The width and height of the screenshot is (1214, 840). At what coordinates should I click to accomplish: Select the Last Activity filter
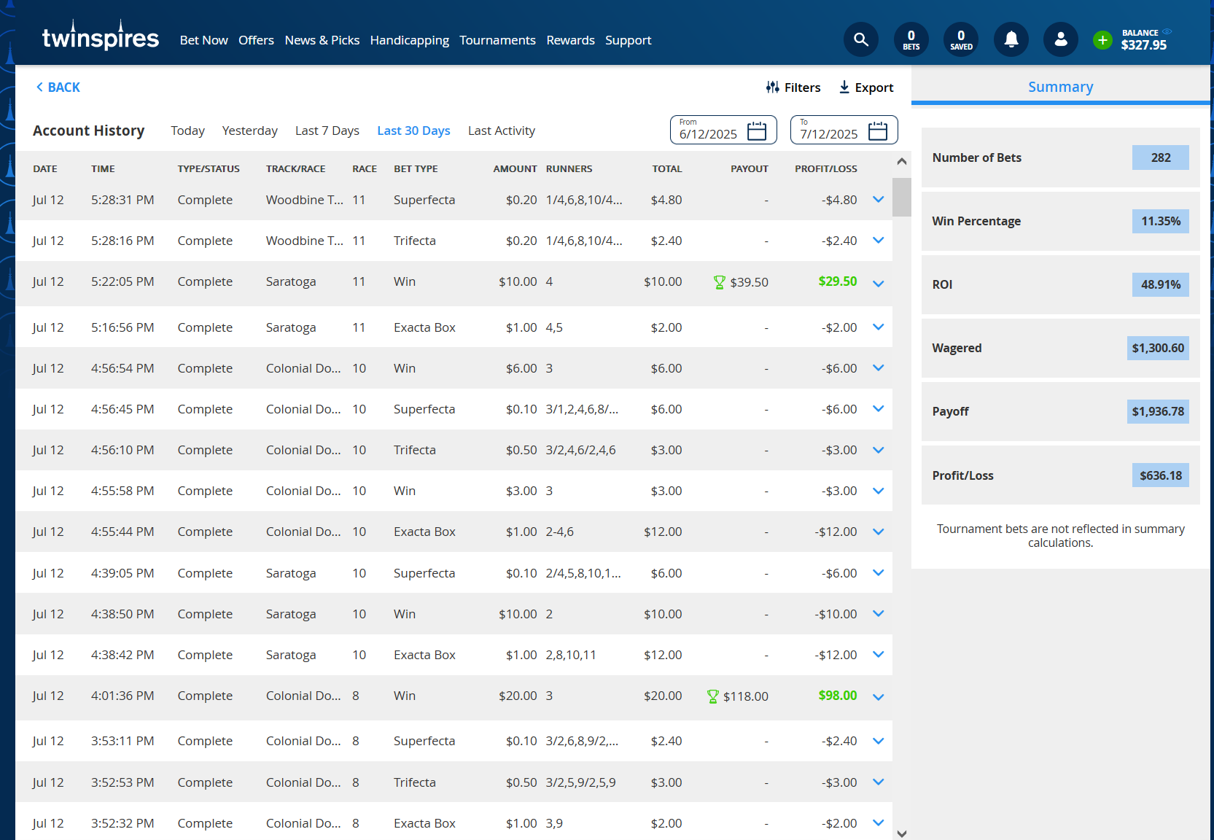[502, 131]
